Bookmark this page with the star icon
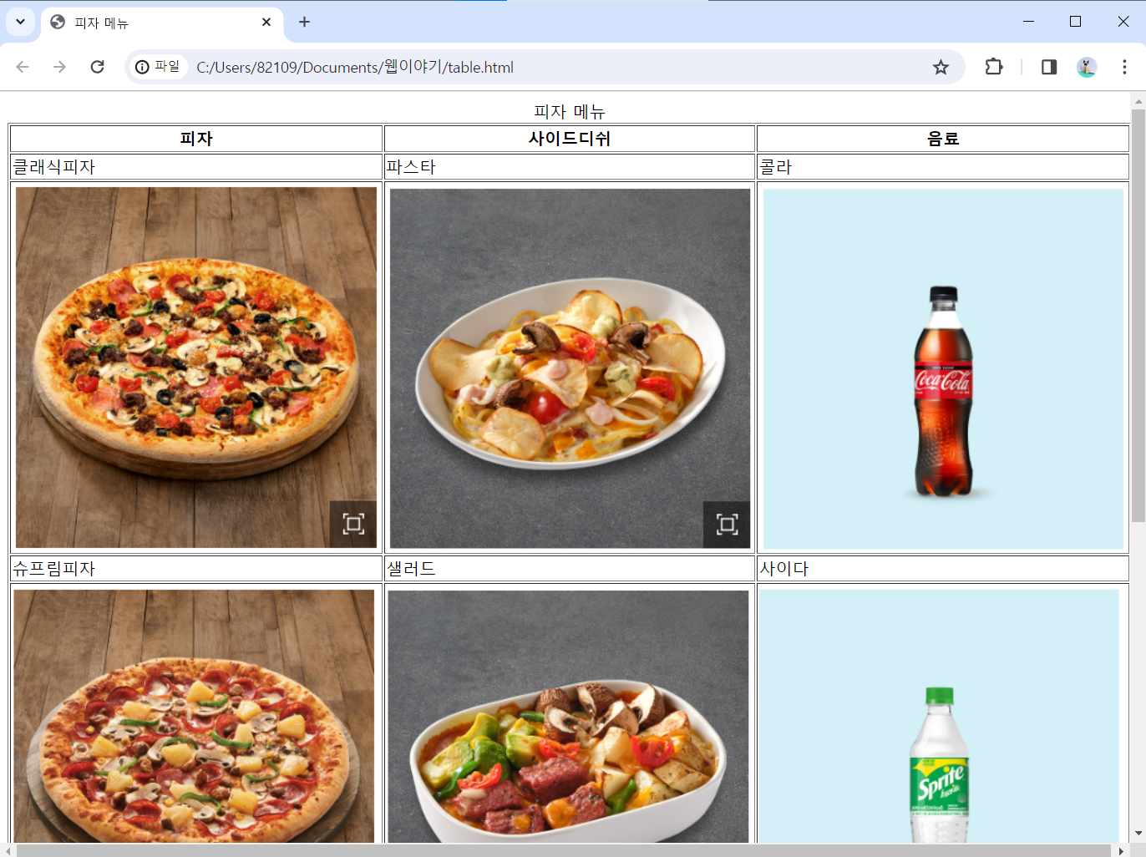The width and height of the screenshot is (1146, 857). [x=941, y=67]
